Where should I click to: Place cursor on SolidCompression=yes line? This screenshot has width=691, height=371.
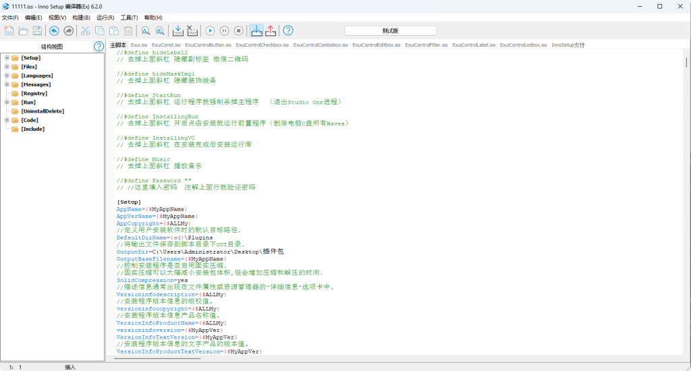coord(152,280)
